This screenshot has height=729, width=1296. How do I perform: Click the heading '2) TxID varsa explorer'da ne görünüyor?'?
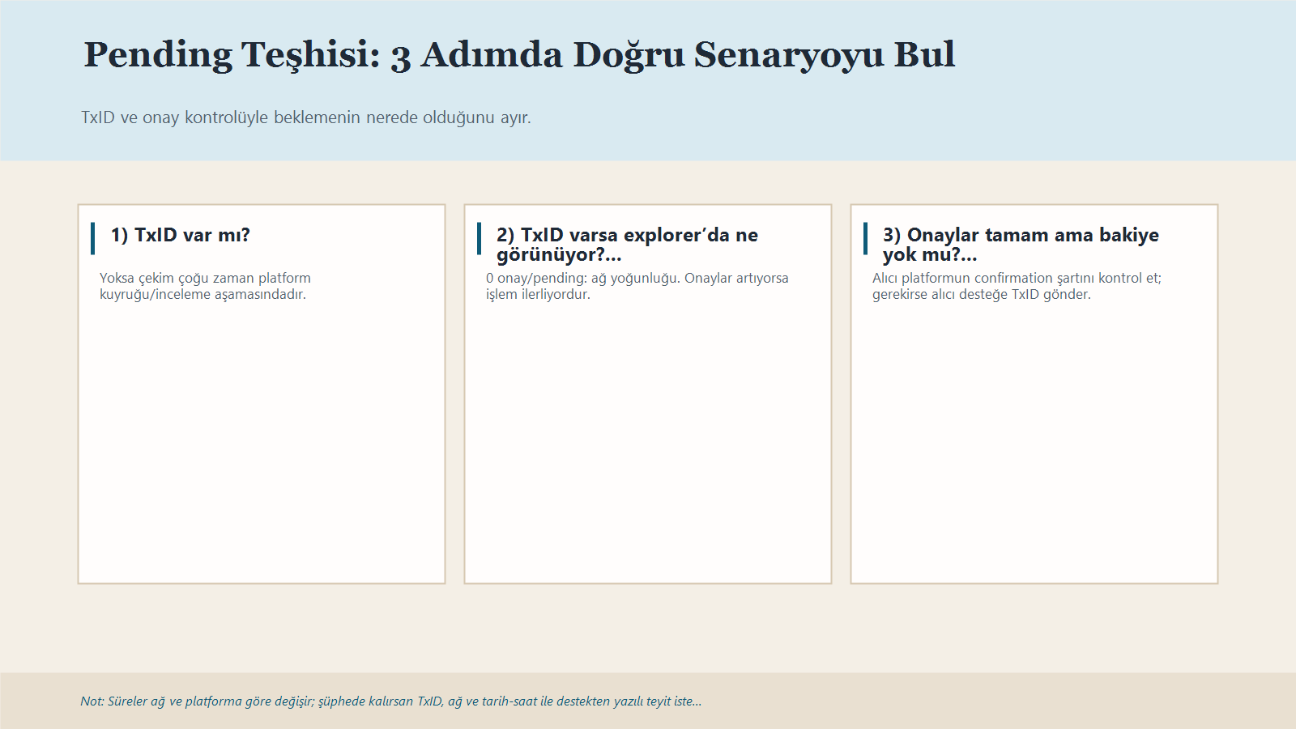tap(628, 245)
